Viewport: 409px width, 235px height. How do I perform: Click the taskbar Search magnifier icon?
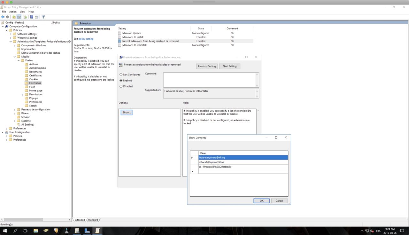click(x=15, y=231)
